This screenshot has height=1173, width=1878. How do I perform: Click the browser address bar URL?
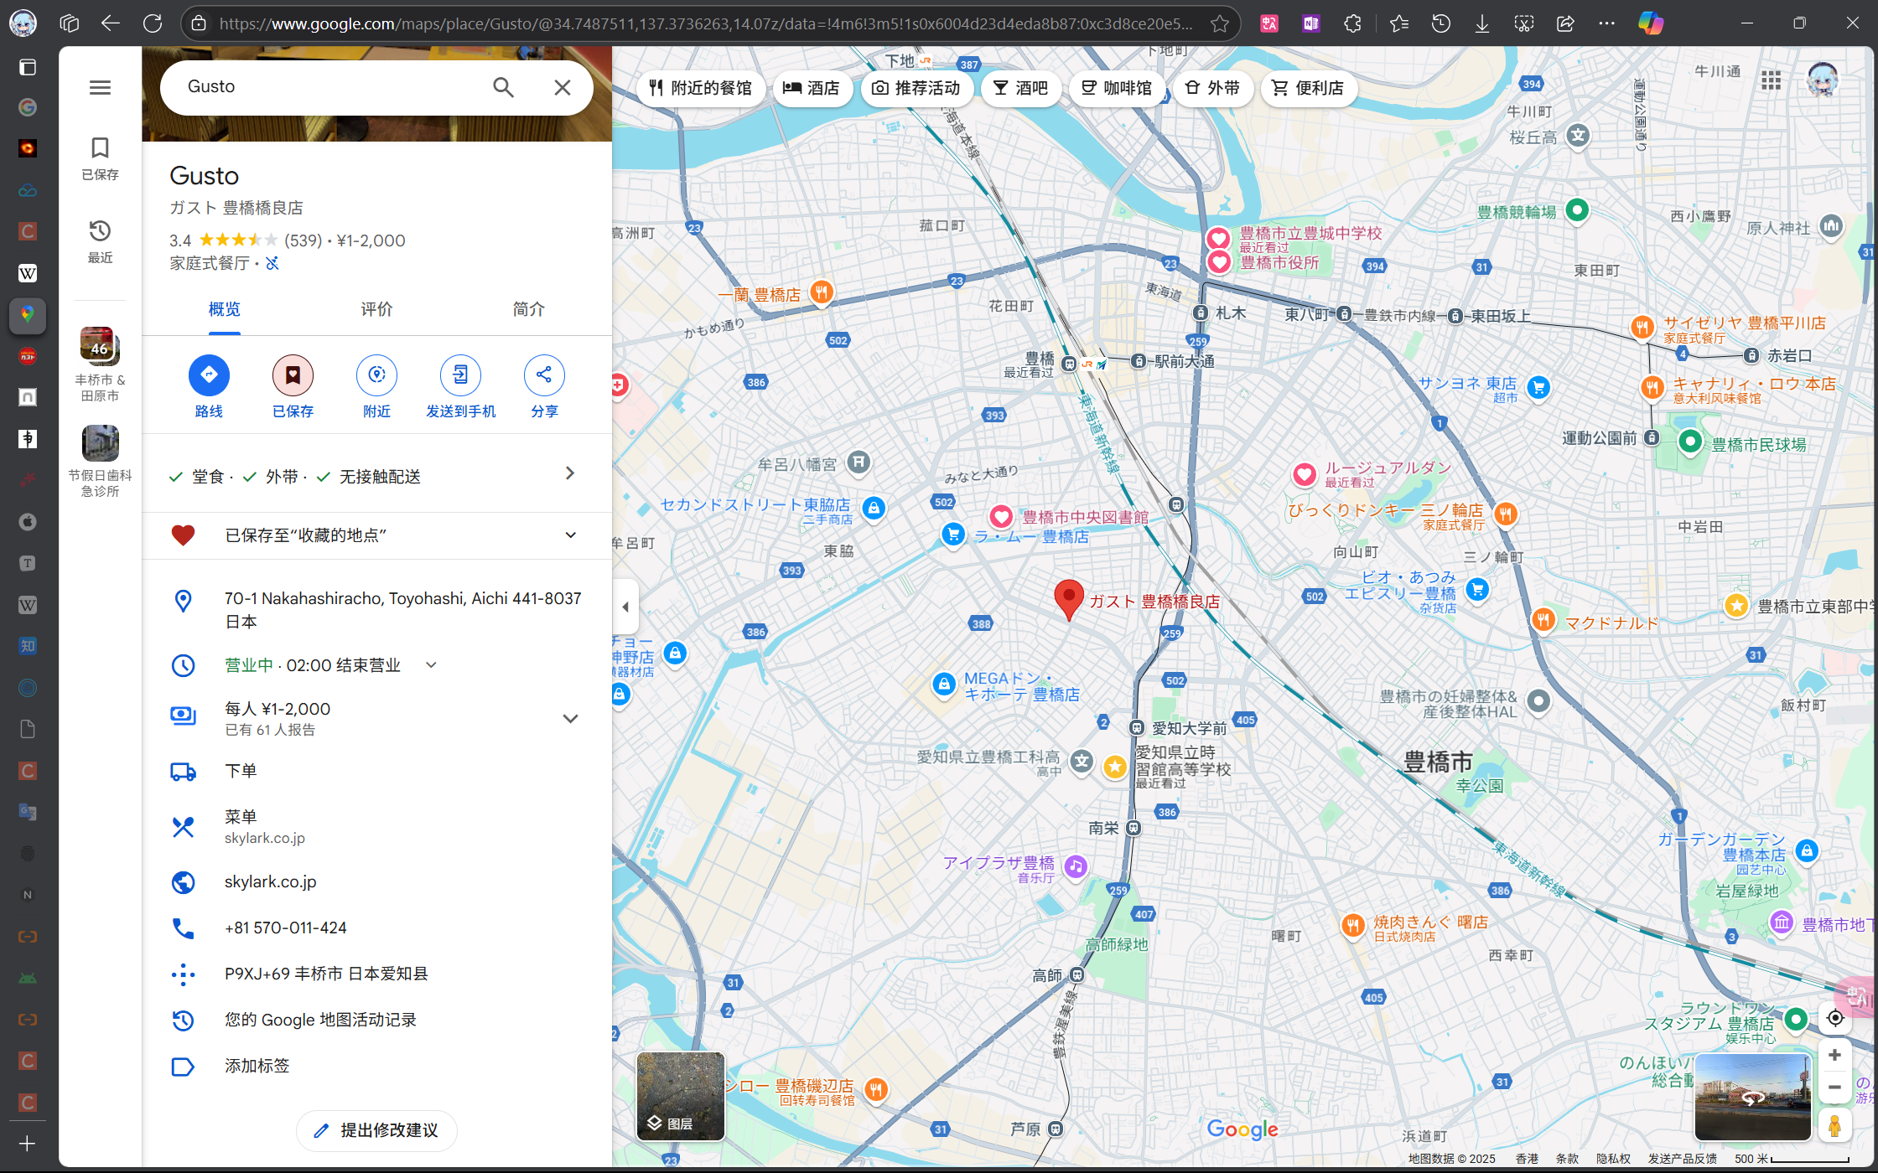(x=706, y=23)
